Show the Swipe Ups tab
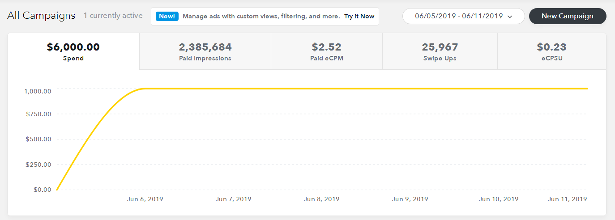615x220 pixels. tap(440, 51)
